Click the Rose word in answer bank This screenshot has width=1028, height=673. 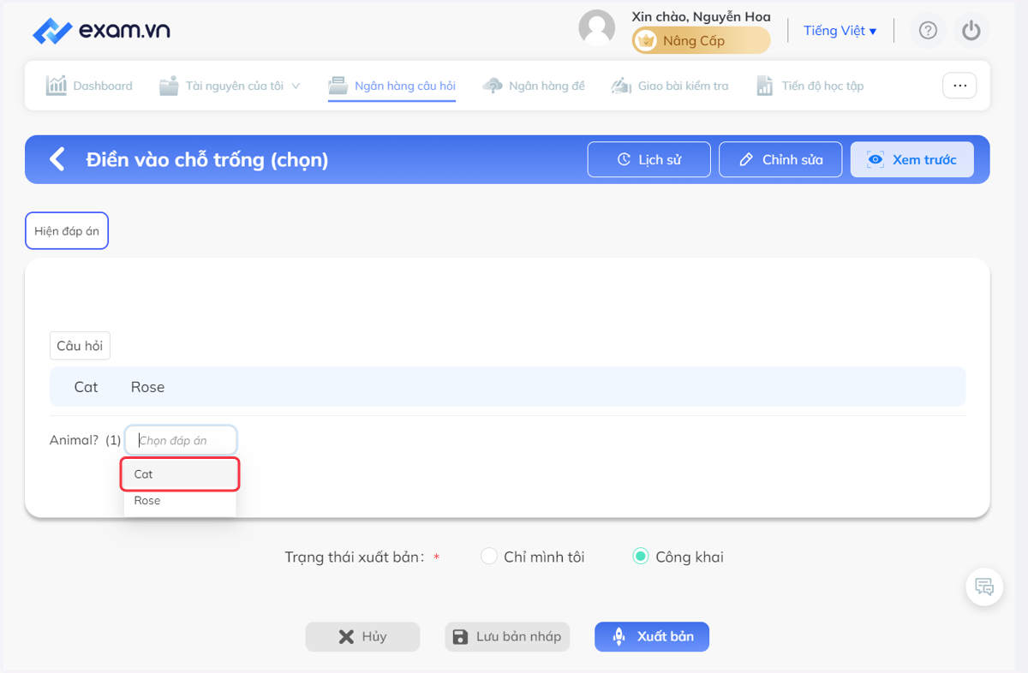pyautogui.click(x=147, y=387)
